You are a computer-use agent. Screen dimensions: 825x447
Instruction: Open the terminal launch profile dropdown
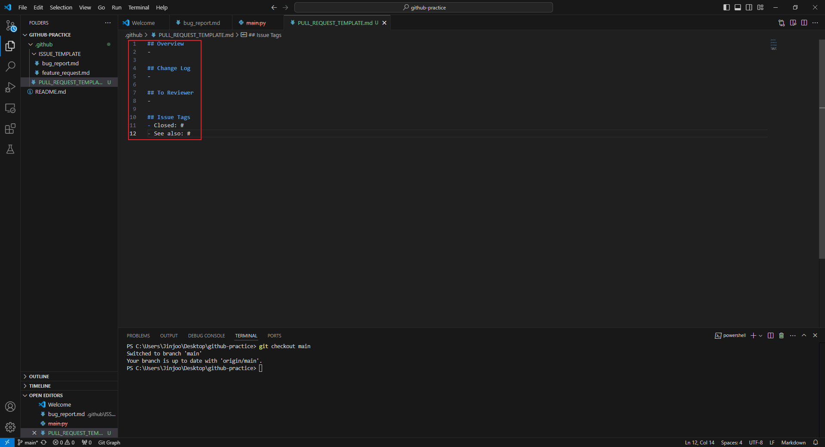click(x=761, y=335)
